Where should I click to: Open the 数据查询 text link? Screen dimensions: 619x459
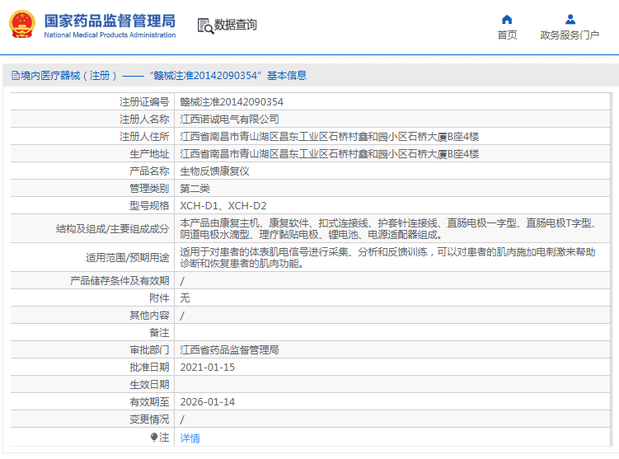coord(235,25)
